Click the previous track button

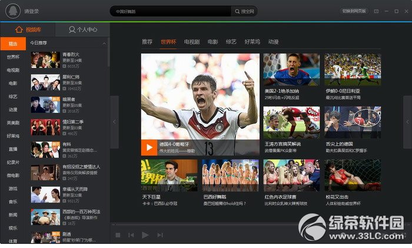click(x=131, y=235)
